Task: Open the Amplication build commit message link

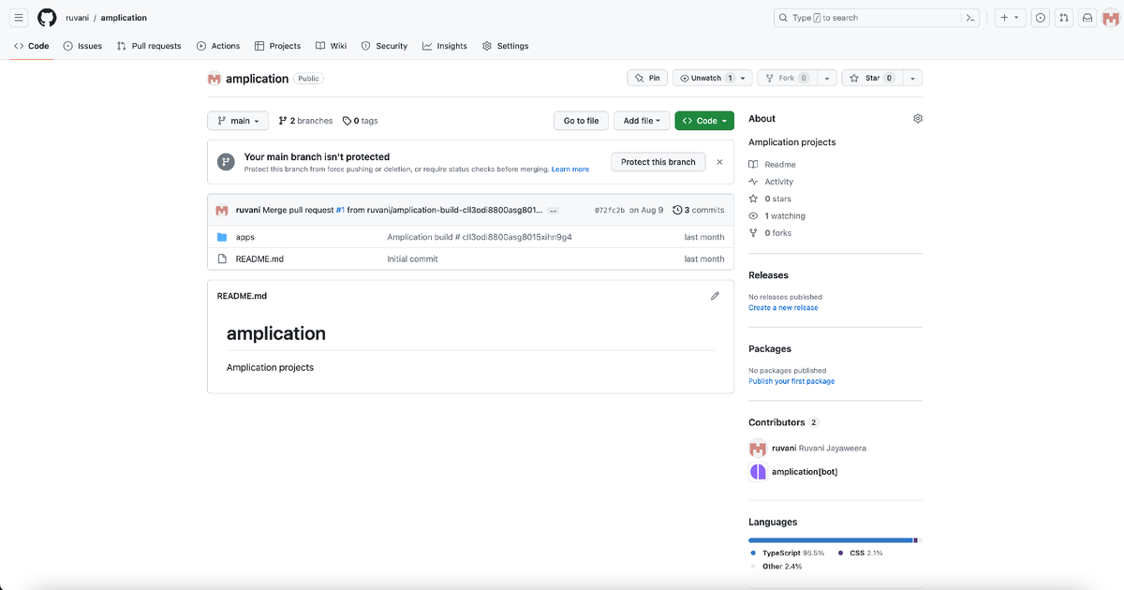Action: pos(480,237)
